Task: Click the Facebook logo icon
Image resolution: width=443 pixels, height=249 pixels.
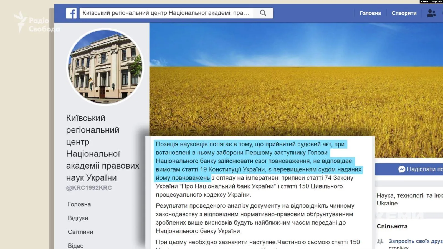Action: [x=71, y=13]
